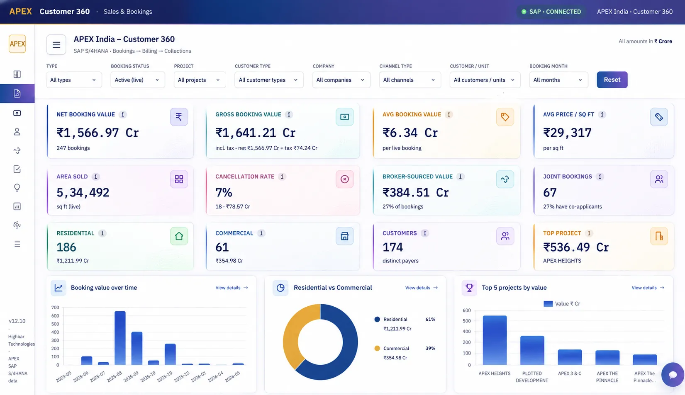
Task: Open the lightbulb insights icon in sidebar
Action: pos(17,188)
